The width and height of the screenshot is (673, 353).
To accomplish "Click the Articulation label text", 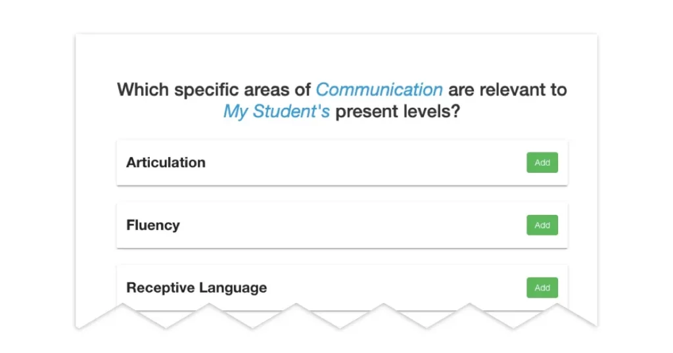I will click(166, 162).
